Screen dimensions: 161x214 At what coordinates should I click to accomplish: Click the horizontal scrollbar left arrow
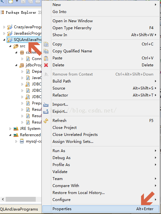(3, 199)
